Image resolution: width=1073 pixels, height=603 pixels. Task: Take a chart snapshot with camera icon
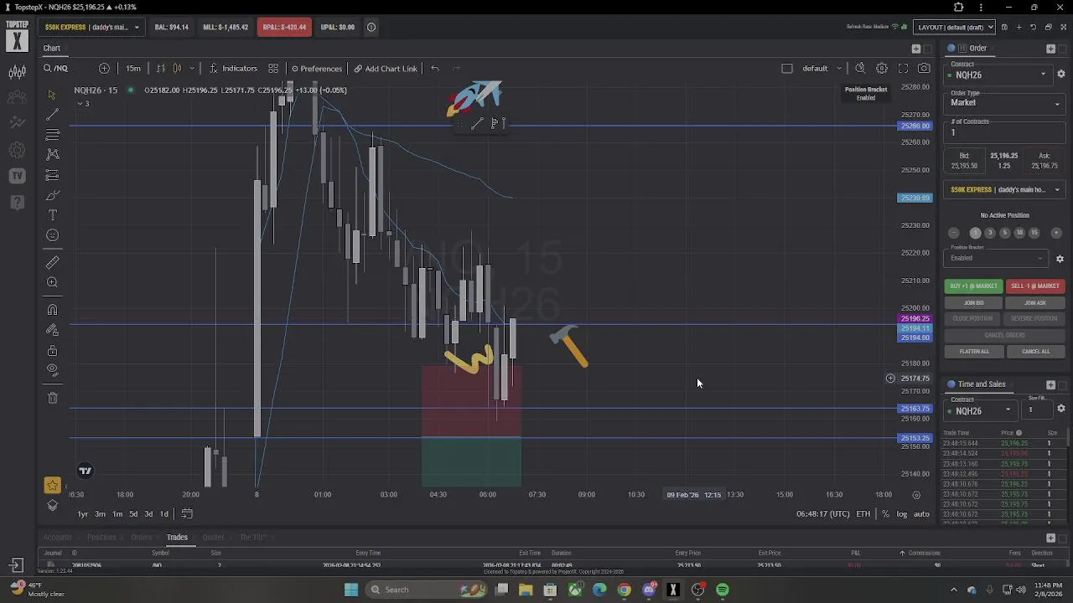(x=924, y=69)
